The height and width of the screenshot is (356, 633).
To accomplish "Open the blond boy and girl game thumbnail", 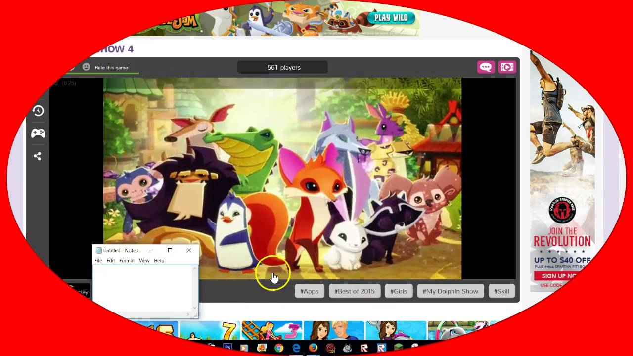I will (334, 330).
